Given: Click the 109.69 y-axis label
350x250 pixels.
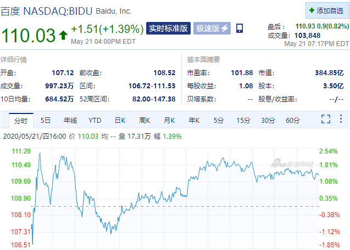Looking at the screenshot, I should (x=21, y=181).
